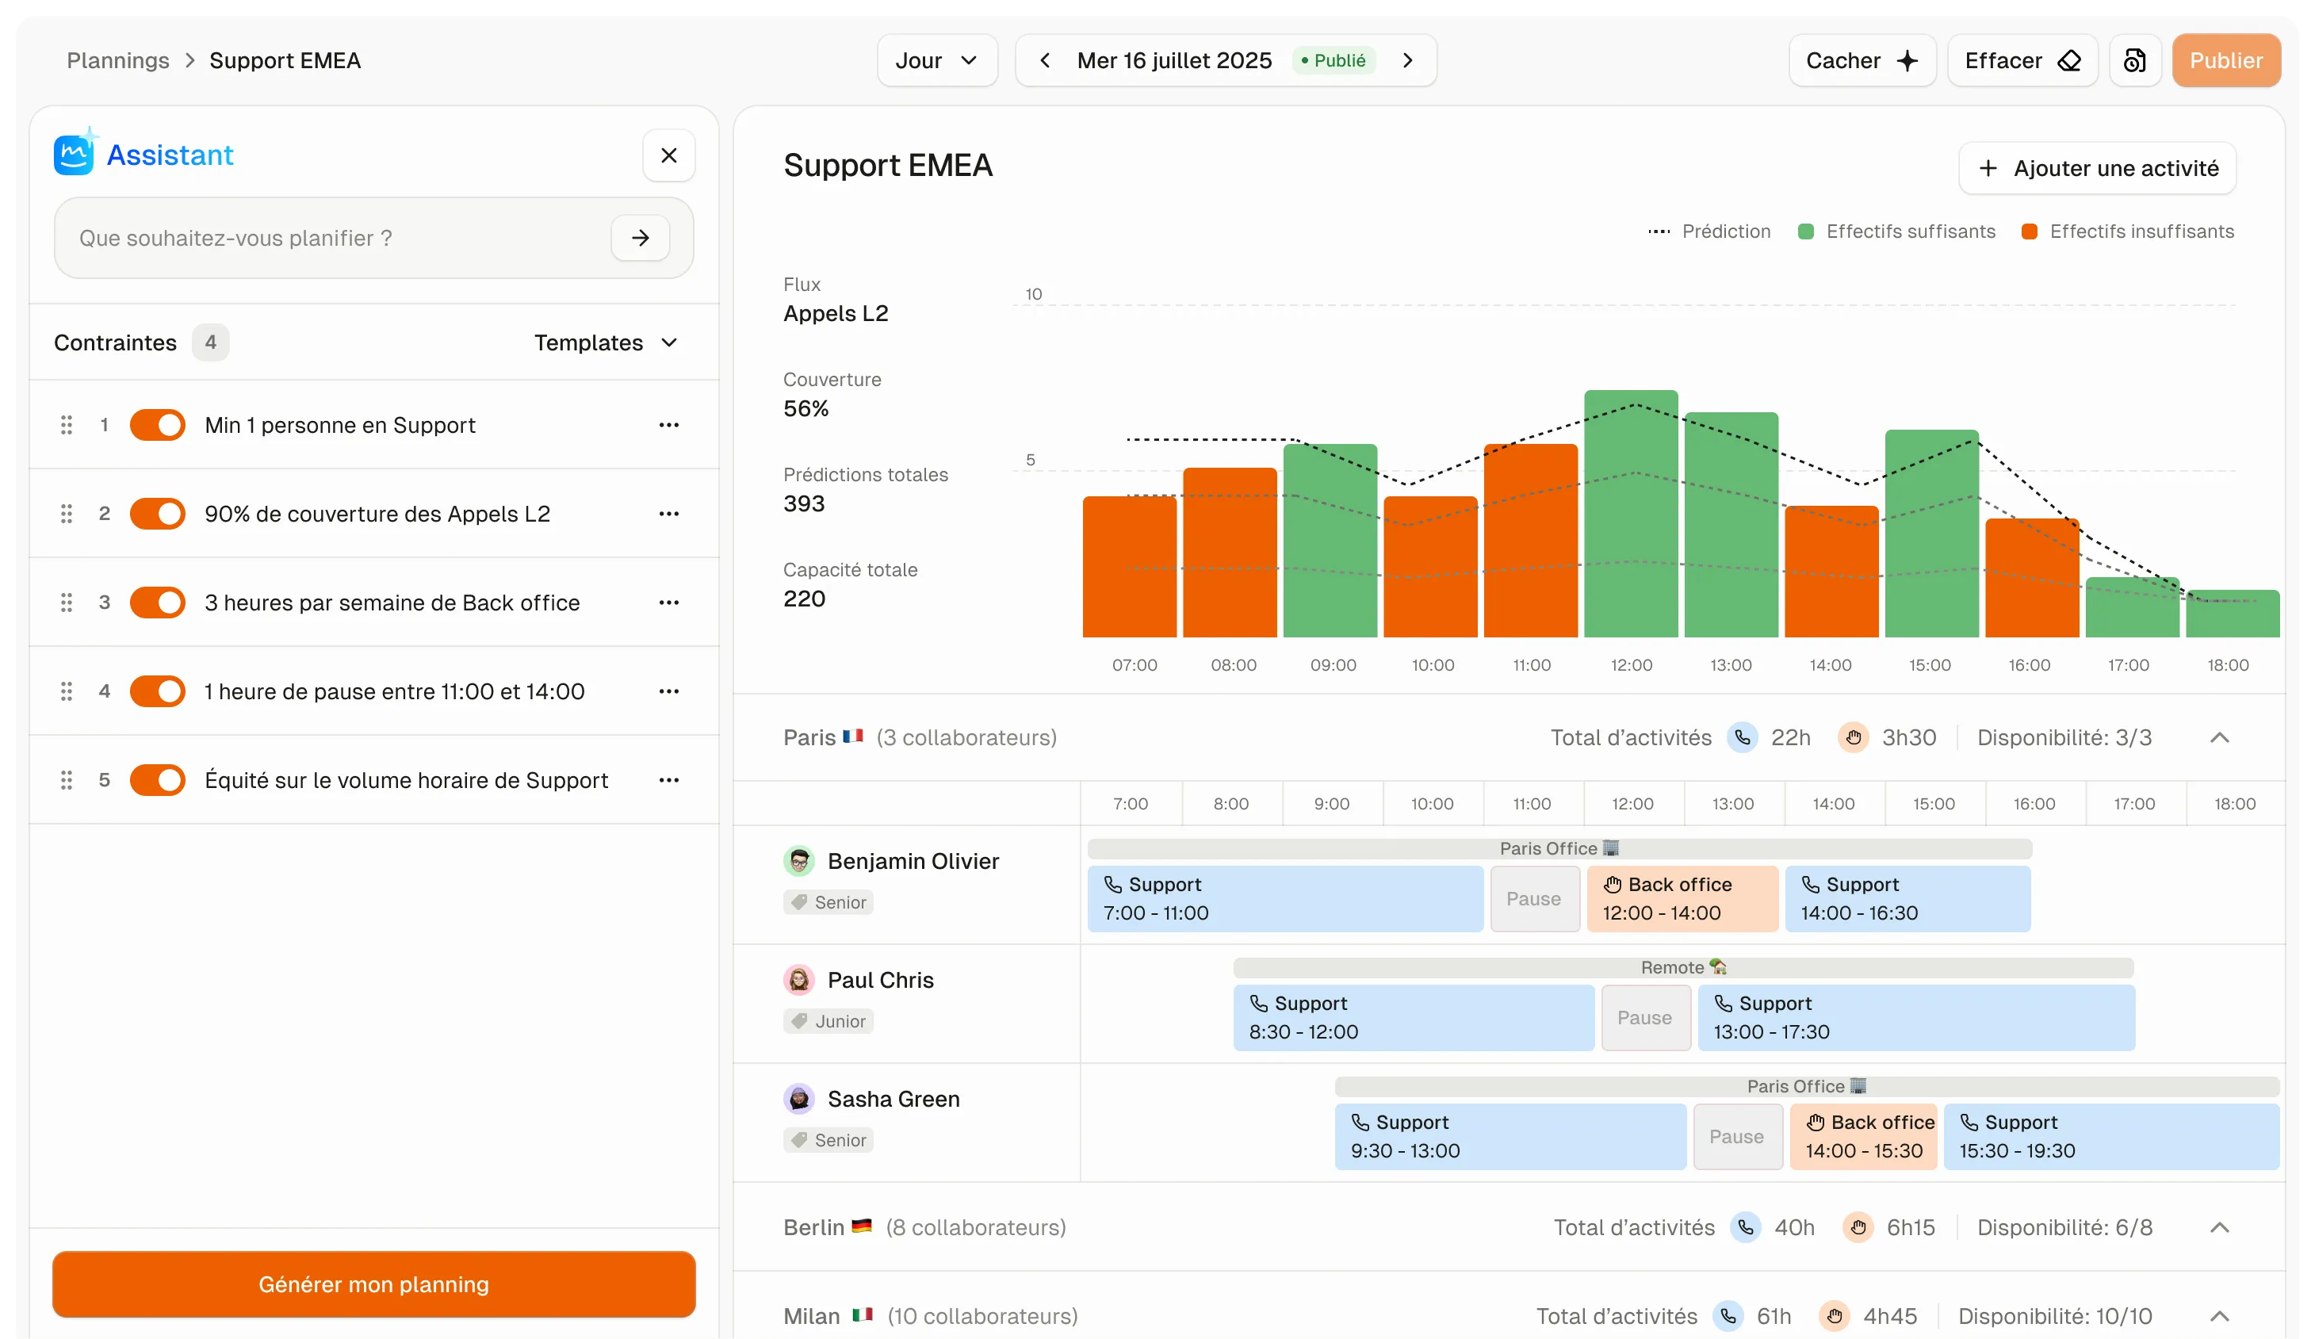Expand the Templates dropdown

point(606,342)
